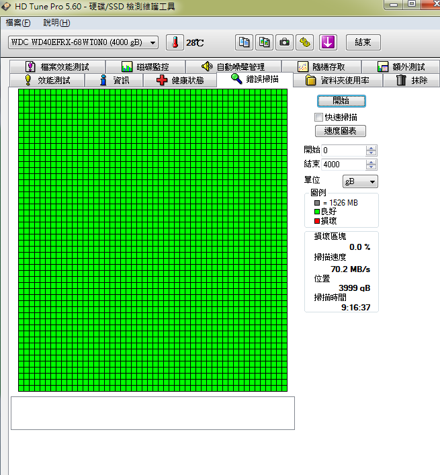Open the 檔案效能測試 tab
The image size is (440, 475).
58,67
